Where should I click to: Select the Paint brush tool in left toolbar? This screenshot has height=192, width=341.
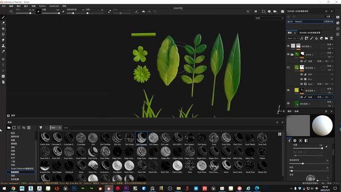(3, 17)
